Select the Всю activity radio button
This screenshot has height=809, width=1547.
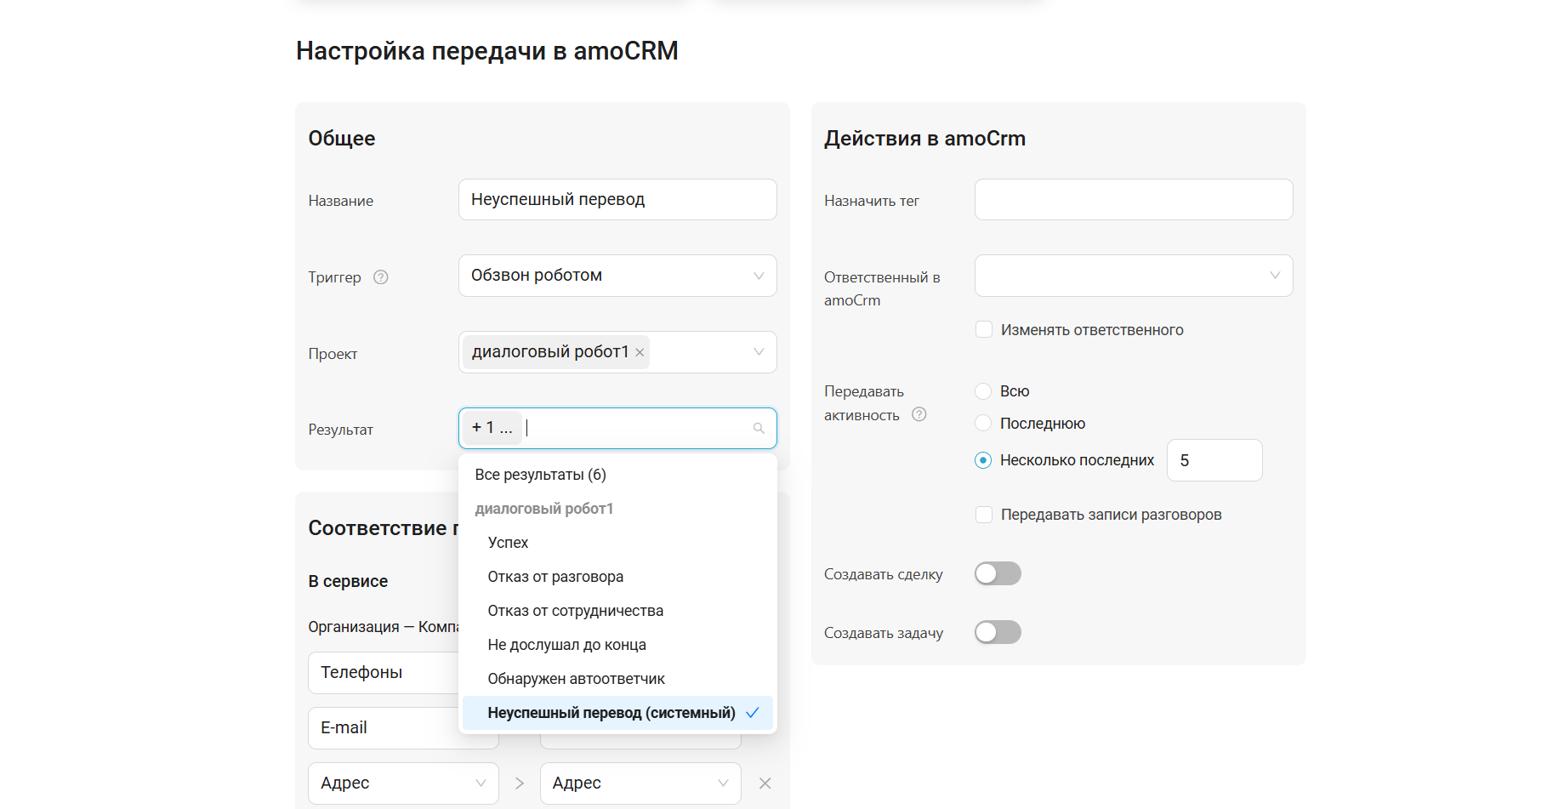[983, 391]
